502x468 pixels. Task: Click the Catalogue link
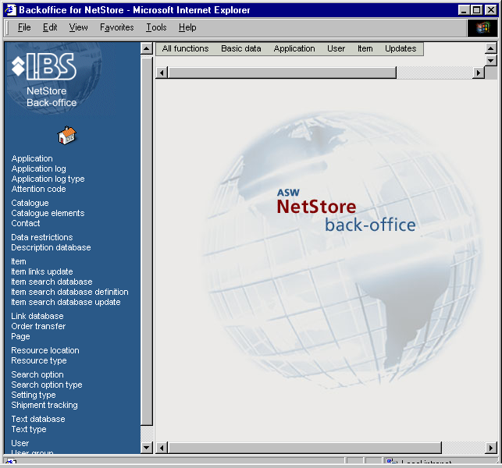pos(30,203)
